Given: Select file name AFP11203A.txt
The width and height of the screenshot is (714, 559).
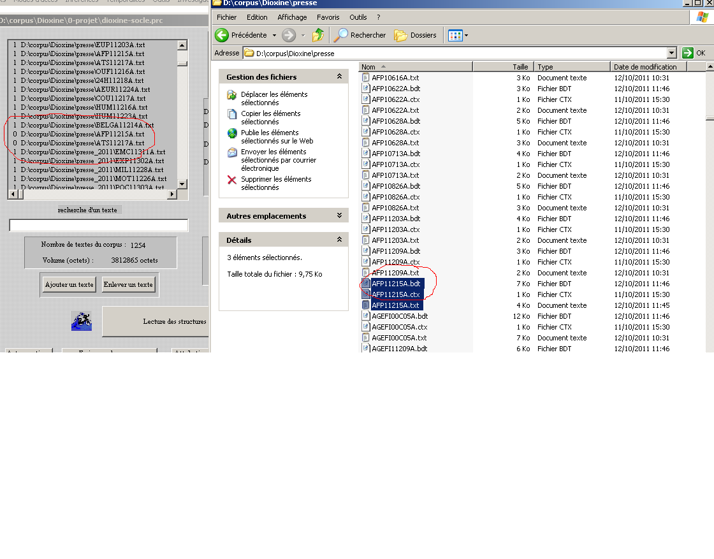Looking at the screenshot, I should pyautogui.click(x=395, y=240).
